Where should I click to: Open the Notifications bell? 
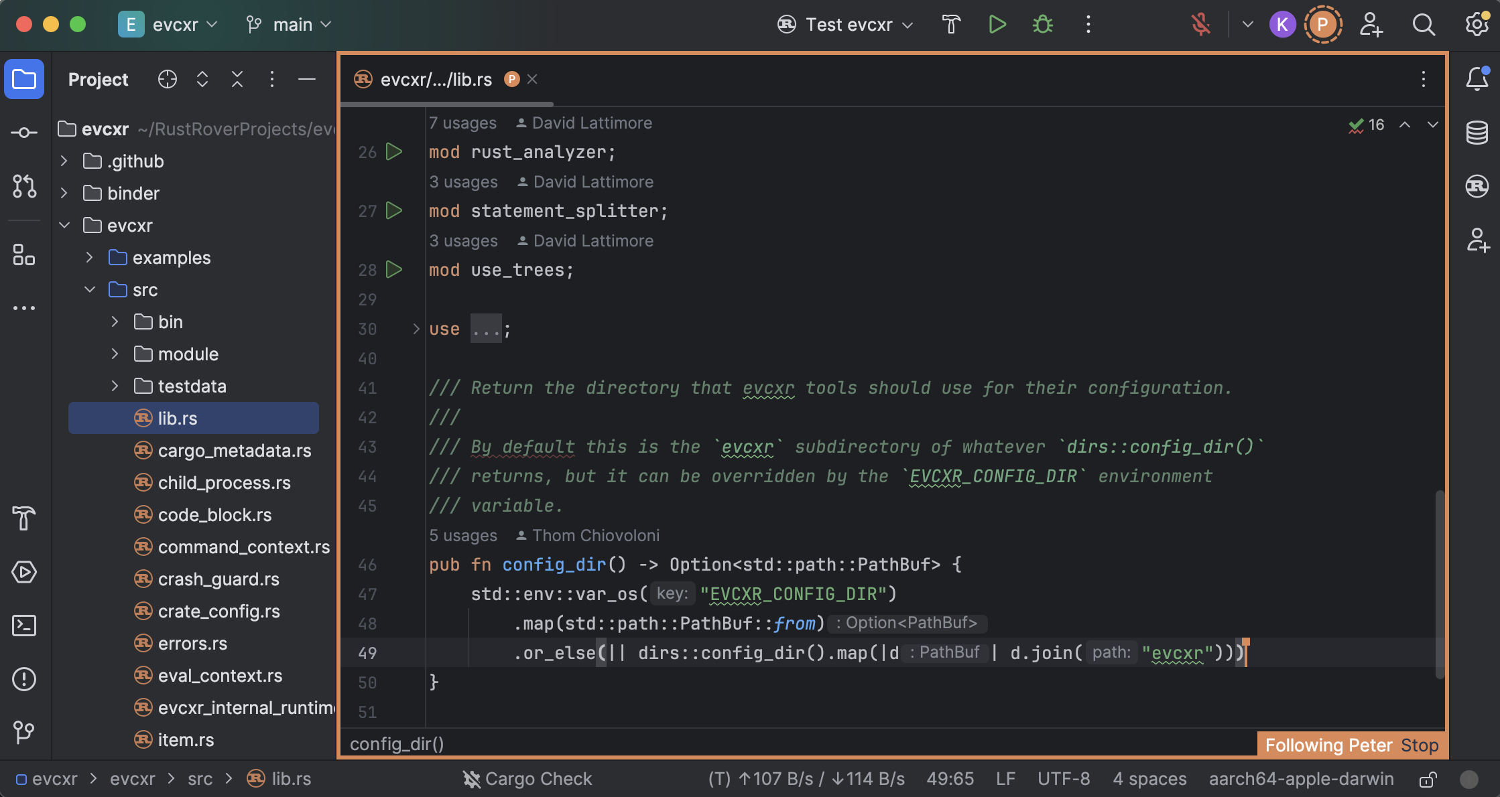click(1477, 79)
